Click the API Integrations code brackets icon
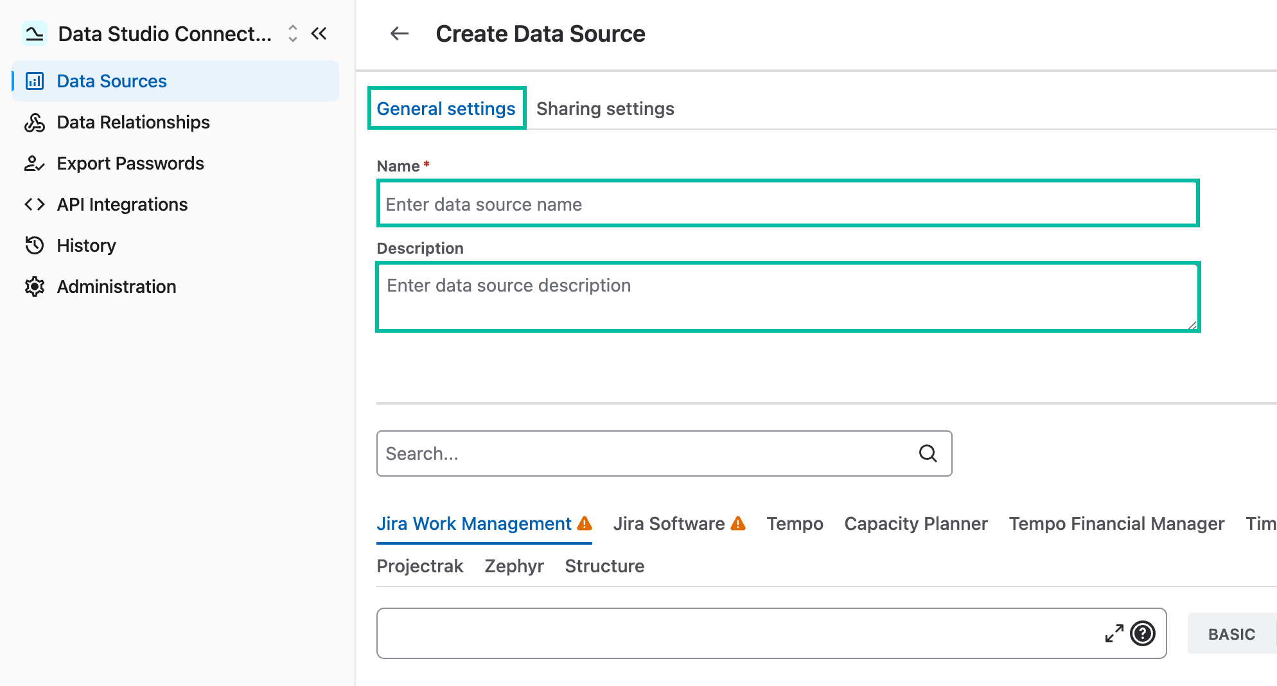Image resolution: width=1277 pixels, height=686 pixels. tap(35, 204)
